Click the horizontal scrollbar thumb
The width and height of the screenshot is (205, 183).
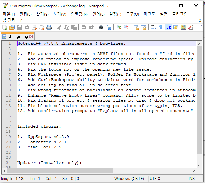click(x=60, y=171)
